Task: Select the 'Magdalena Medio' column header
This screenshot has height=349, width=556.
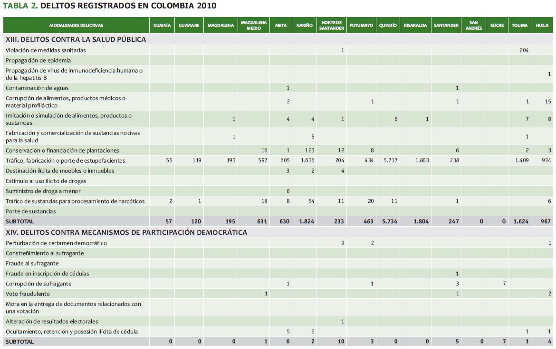Action: pos(254,26)
